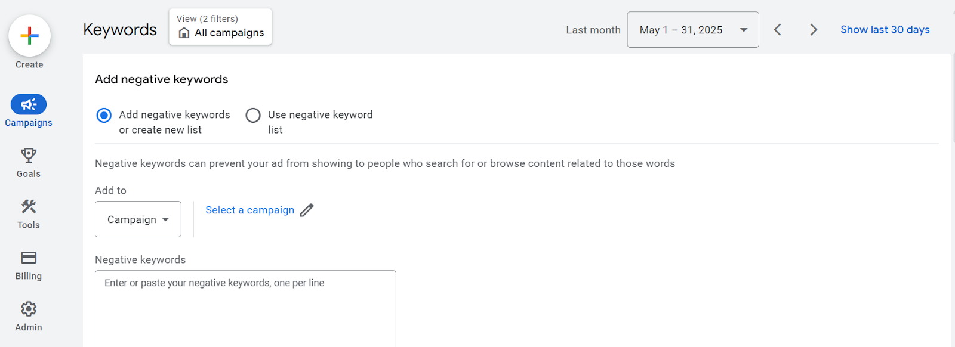Image resolution: width=955 pixels, height=347 pixels.
Task: Open Campaigns via the megaphone icon
Action: (x=29, y=104)
